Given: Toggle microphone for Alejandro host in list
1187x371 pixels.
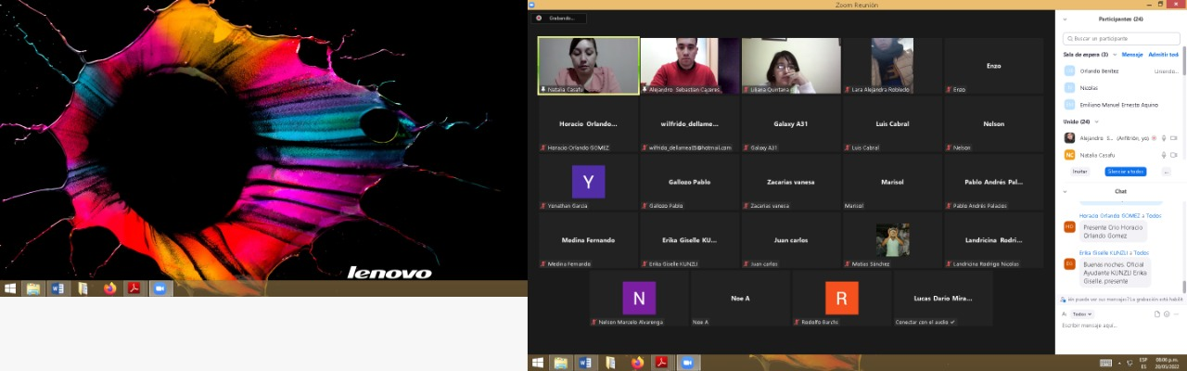Looking at the screenshot, I should point(1163,138).
